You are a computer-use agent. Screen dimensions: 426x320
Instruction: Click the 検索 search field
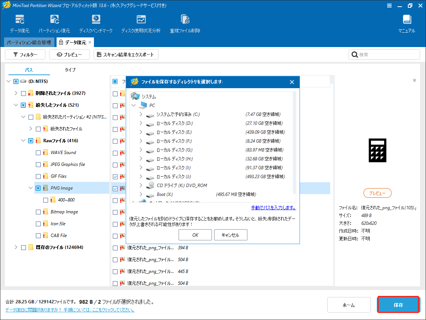pyautogui.click(x=384, y=54)
